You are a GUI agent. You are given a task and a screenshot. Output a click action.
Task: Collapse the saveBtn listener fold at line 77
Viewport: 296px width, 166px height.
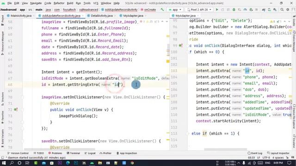[x=22, y=141]
